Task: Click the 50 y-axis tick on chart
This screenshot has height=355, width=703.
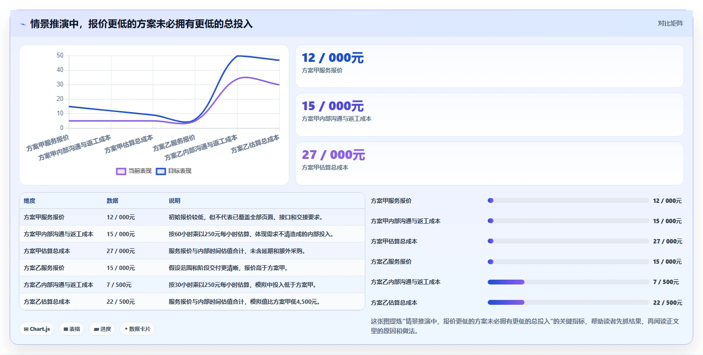Action: 60,56
